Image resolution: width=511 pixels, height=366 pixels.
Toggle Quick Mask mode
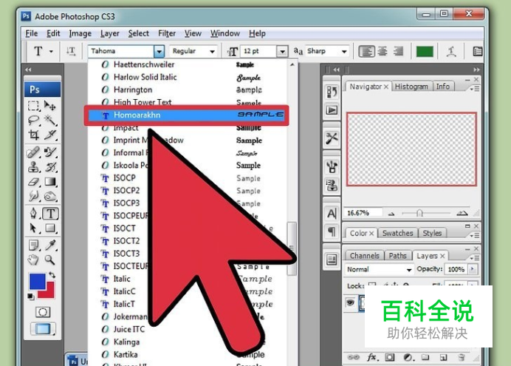coord(43,312)
